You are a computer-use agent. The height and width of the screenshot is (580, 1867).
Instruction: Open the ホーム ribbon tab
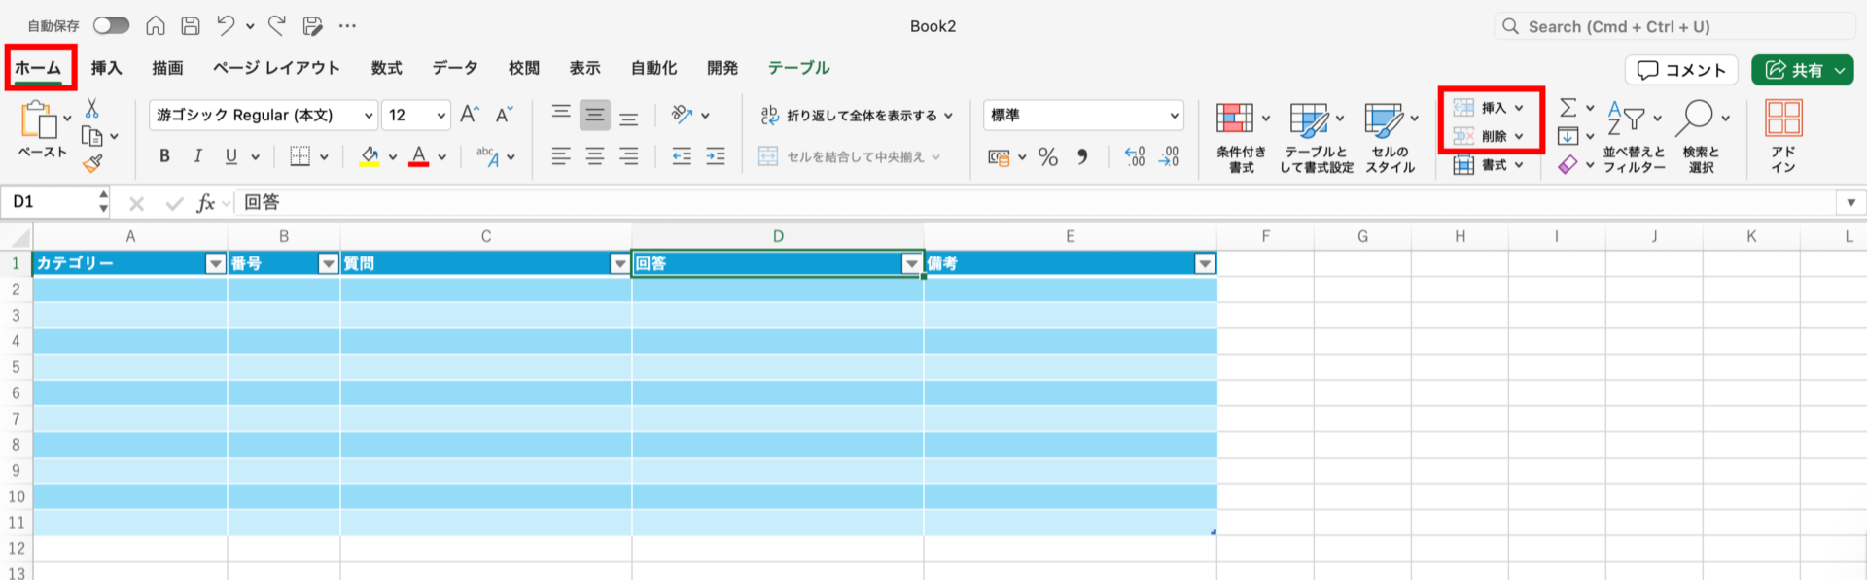[x=38, y=68]
